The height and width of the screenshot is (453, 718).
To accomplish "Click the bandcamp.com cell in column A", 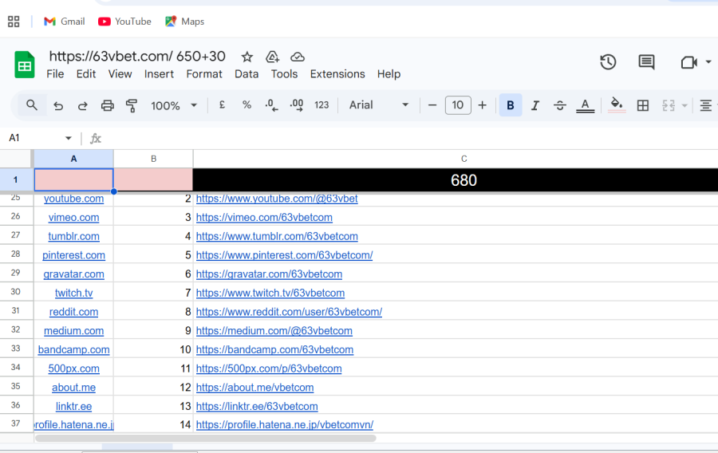I will click(73, 349).
